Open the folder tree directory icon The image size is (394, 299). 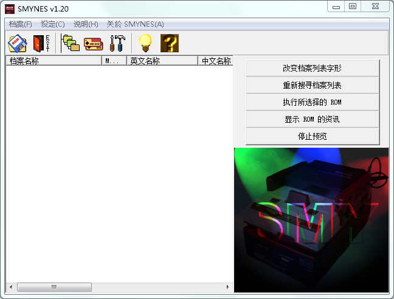click(x=71, y=43)
